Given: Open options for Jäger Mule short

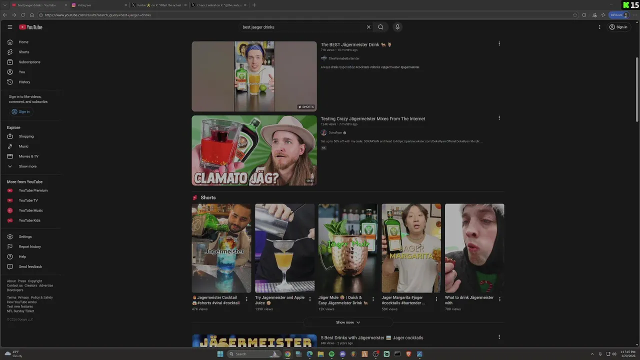Looking at the screenshot, I should 373,299.
